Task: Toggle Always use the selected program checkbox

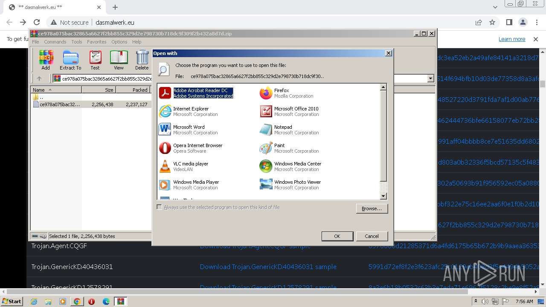Action: click(160, 207)
